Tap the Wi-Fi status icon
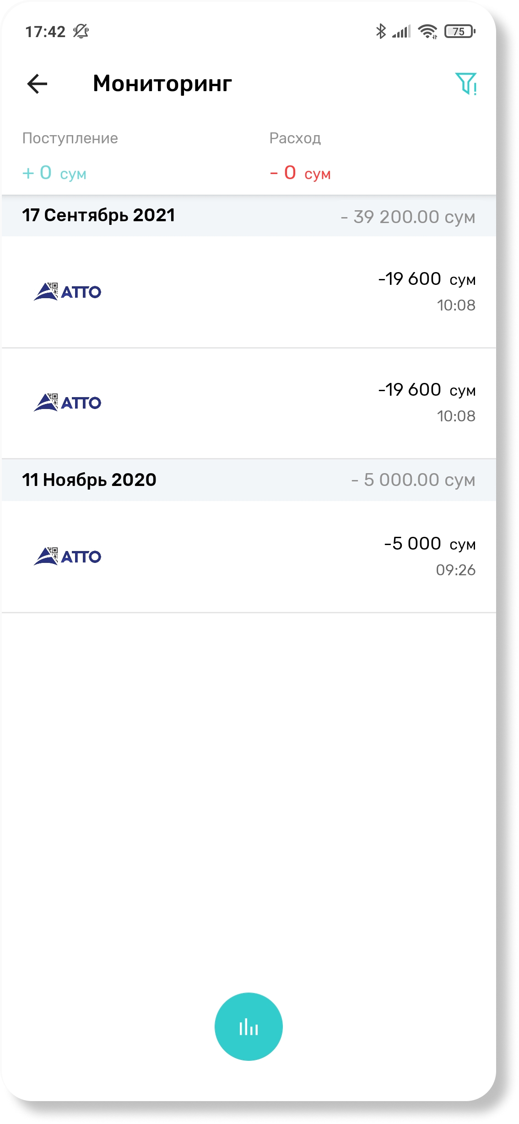The width and height of the screenshot is (519, 1124). pyautogui.click(x=427, y=31)
